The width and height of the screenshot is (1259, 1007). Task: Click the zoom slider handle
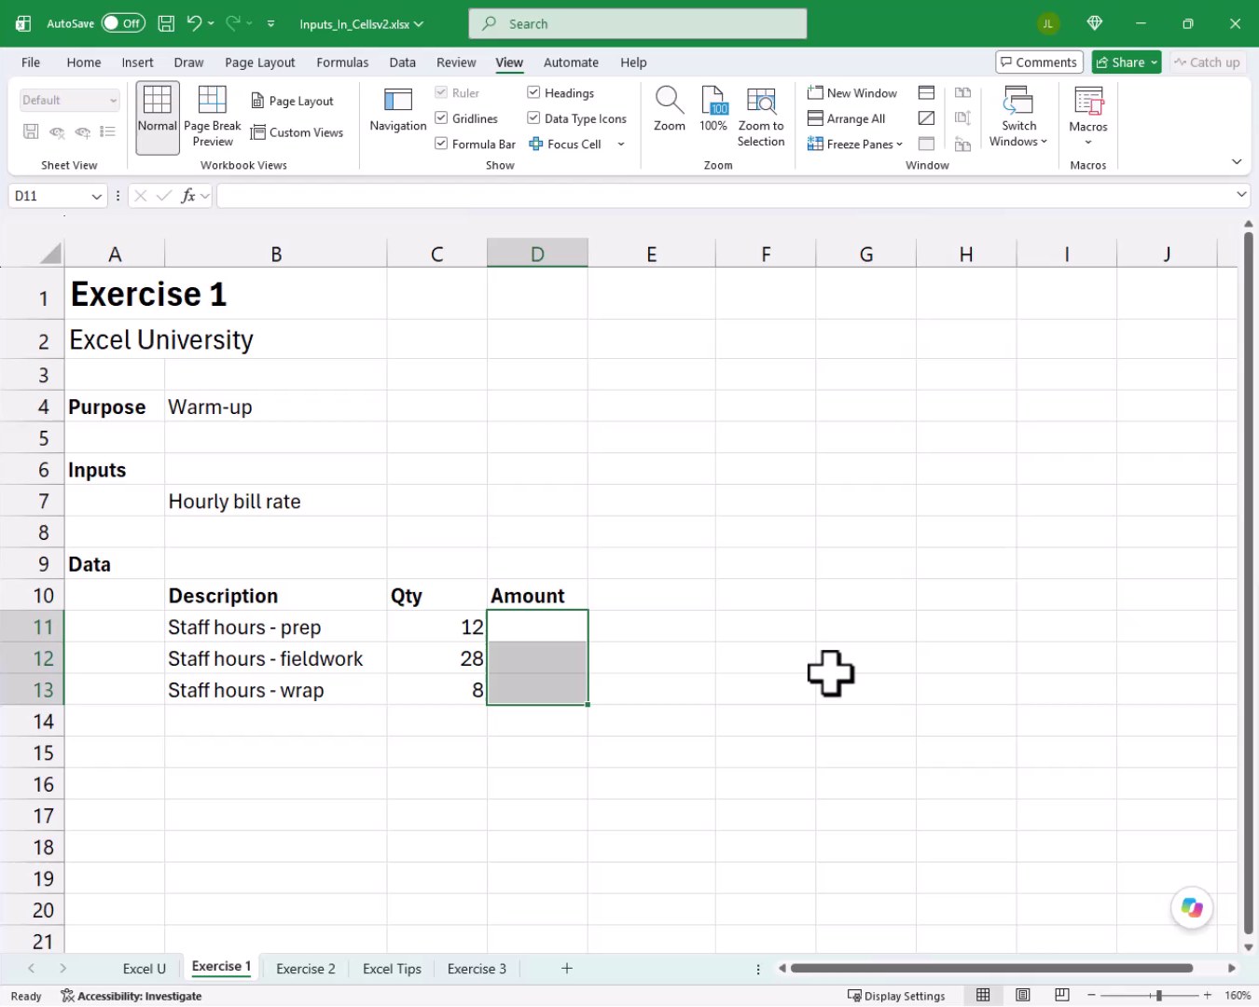tap(1158, 996)
